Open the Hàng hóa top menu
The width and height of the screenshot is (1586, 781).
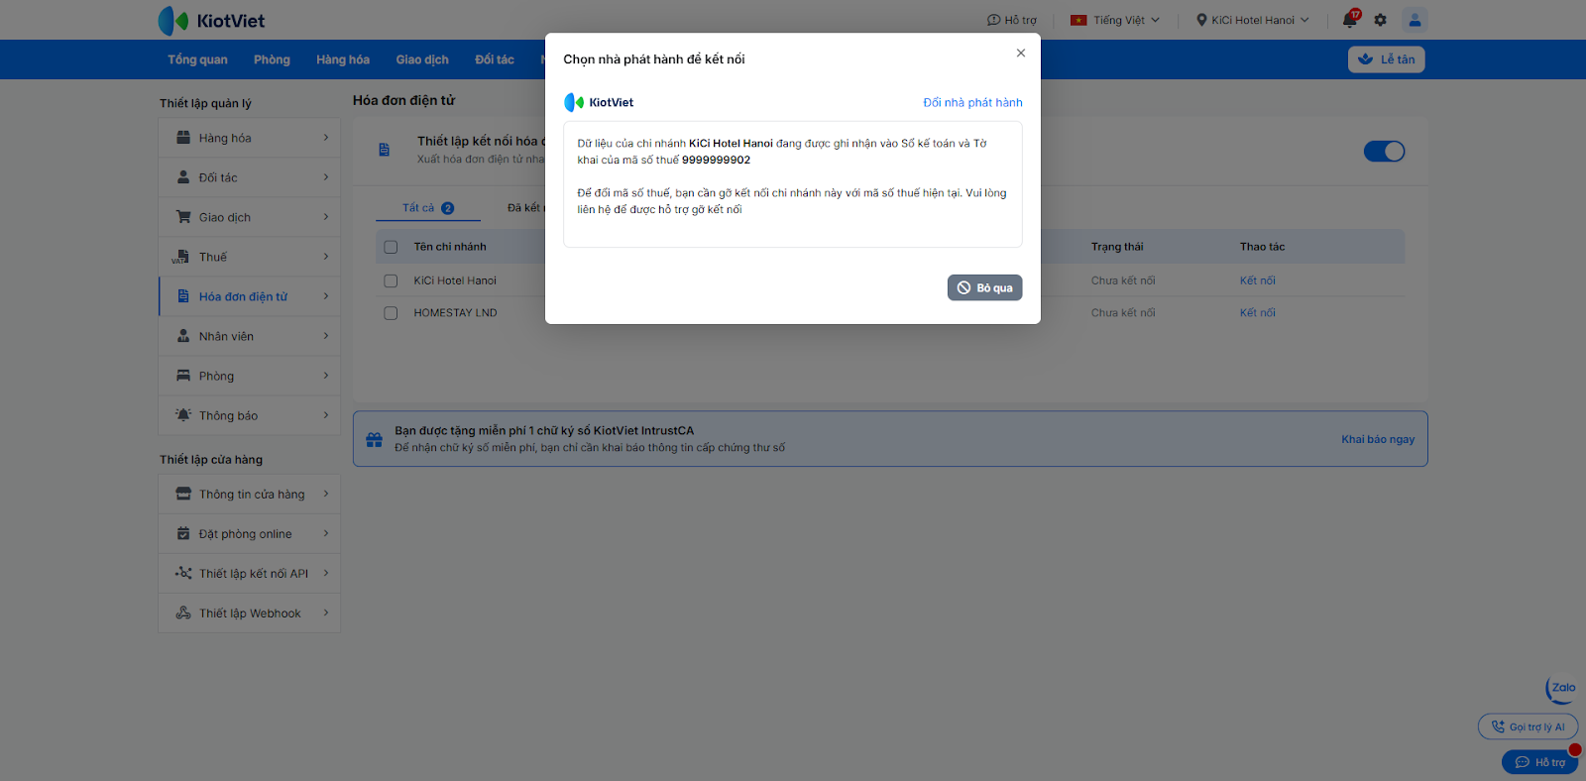point(343,59)
